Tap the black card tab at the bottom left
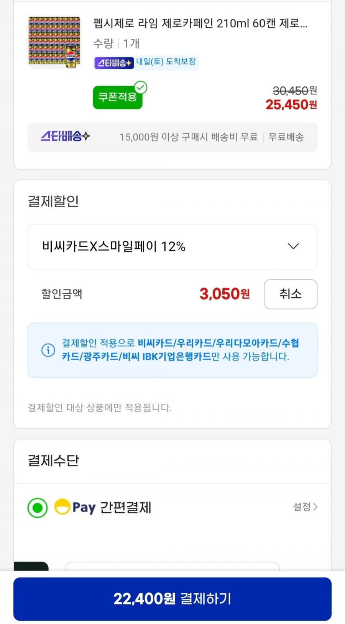This screenshot has height=624, width=345. coord(31,566)
